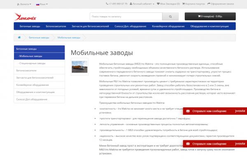The image size is (247, 159).
Task: Click upper Отправьте нам сообщение chat bar
Action: coord(215,111)
